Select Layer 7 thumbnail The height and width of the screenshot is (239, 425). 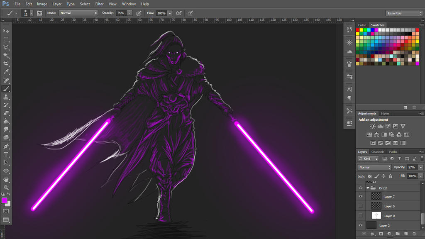(x=376, y=196)
